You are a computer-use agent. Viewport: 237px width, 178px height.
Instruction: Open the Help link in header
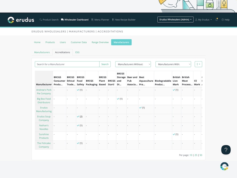(225, 20)
